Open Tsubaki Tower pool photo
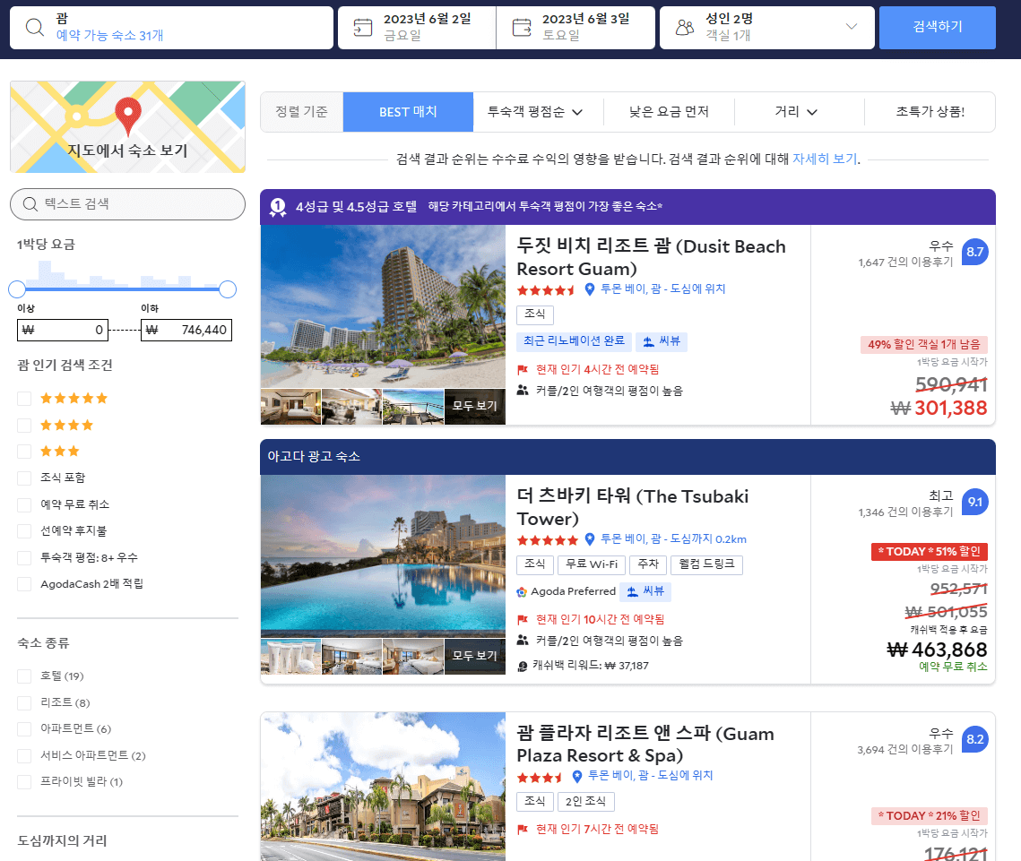The height and width of the screenshot is (861, 1021). click(x=383, y=556)
